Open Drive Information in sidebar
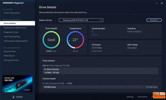166x100 pixels. (12, 13)
